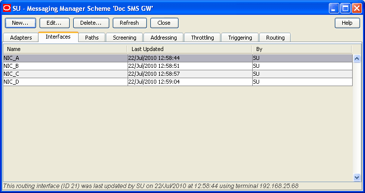Viewport: 365px width, 193px height.
Task: Minimize the Messaging Manager window
Action: point(334,8)
